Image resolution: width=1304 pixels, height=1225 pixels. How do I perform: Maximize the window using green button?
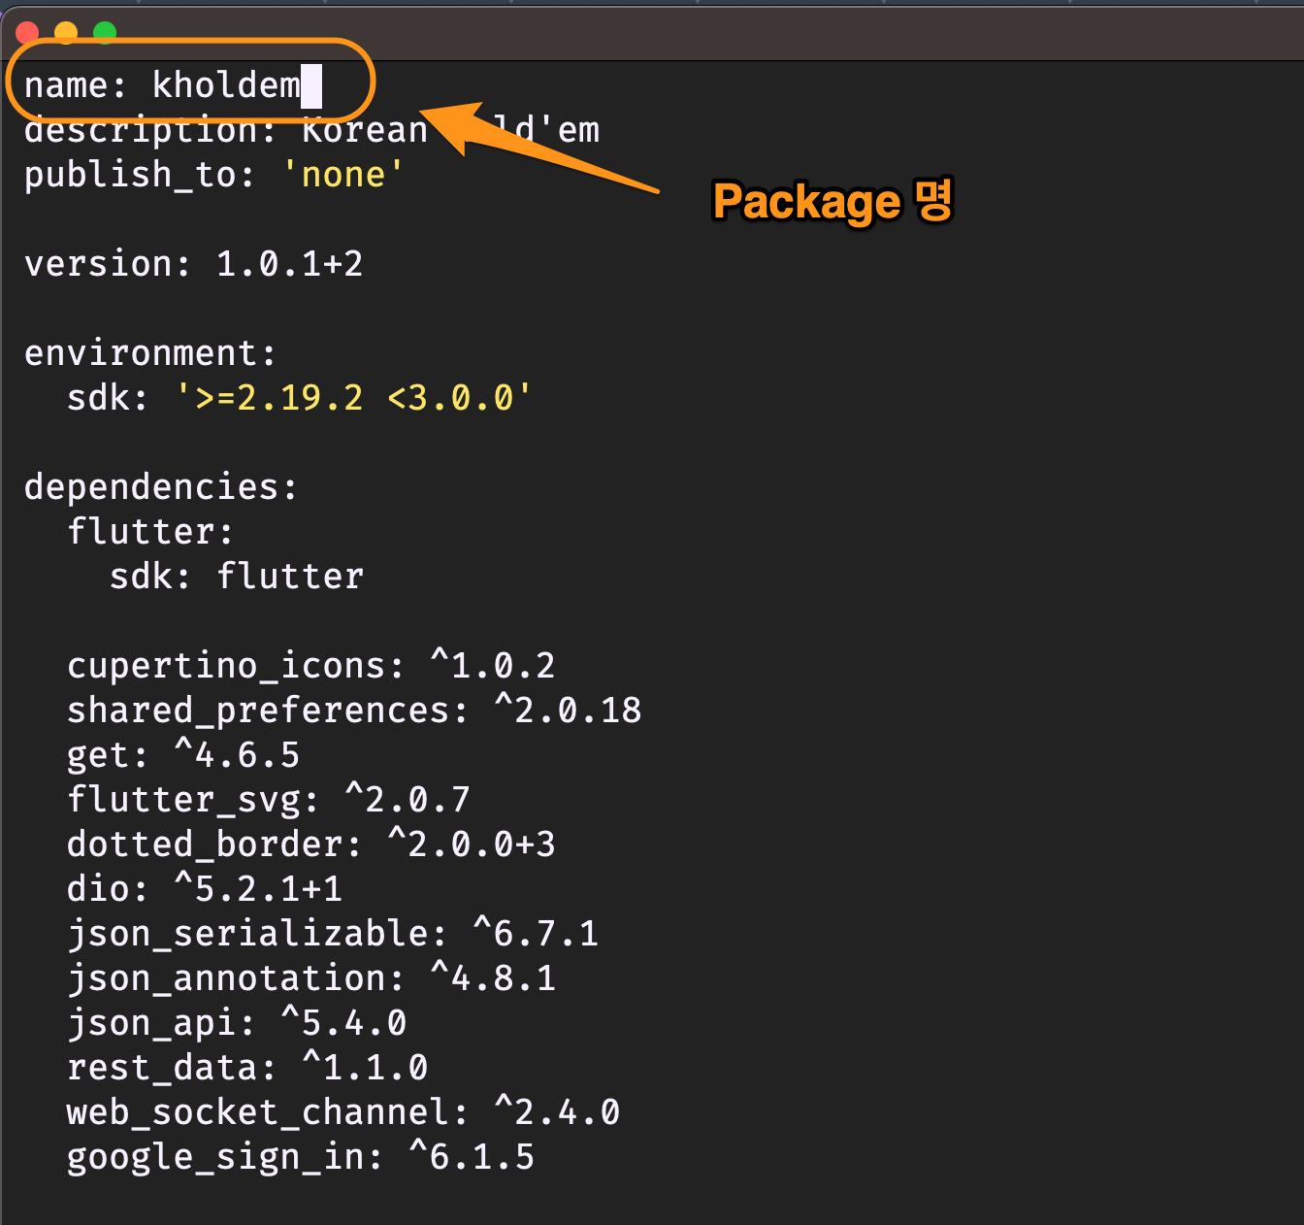105,33
